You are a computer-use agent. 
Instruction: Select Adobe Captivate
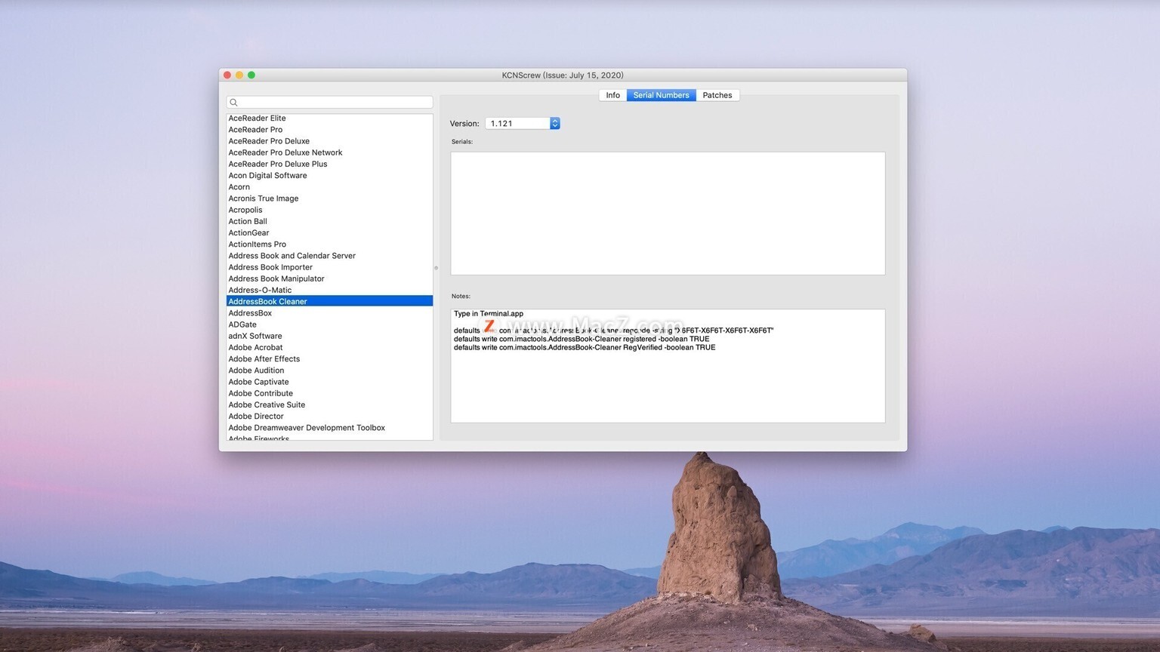pos(329,382)
